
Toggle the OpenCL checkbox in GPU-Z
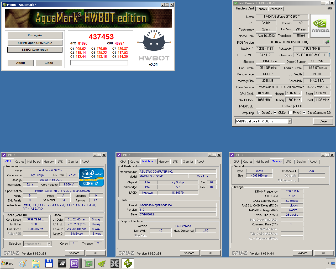point(259,113)
